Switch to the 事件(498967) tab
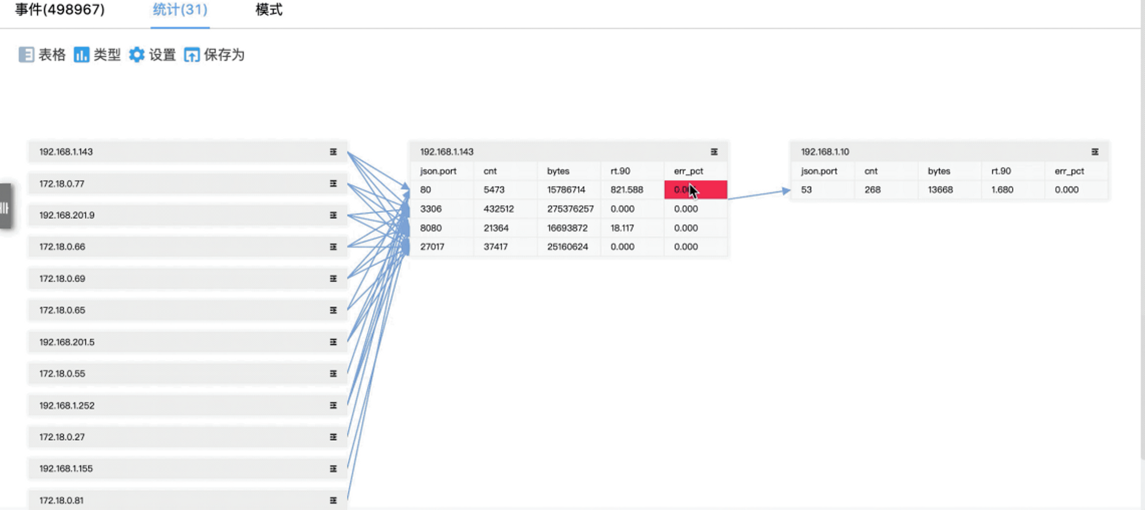Image resolution: width=1145 pixels, height=510 pixels. (60, 10)
